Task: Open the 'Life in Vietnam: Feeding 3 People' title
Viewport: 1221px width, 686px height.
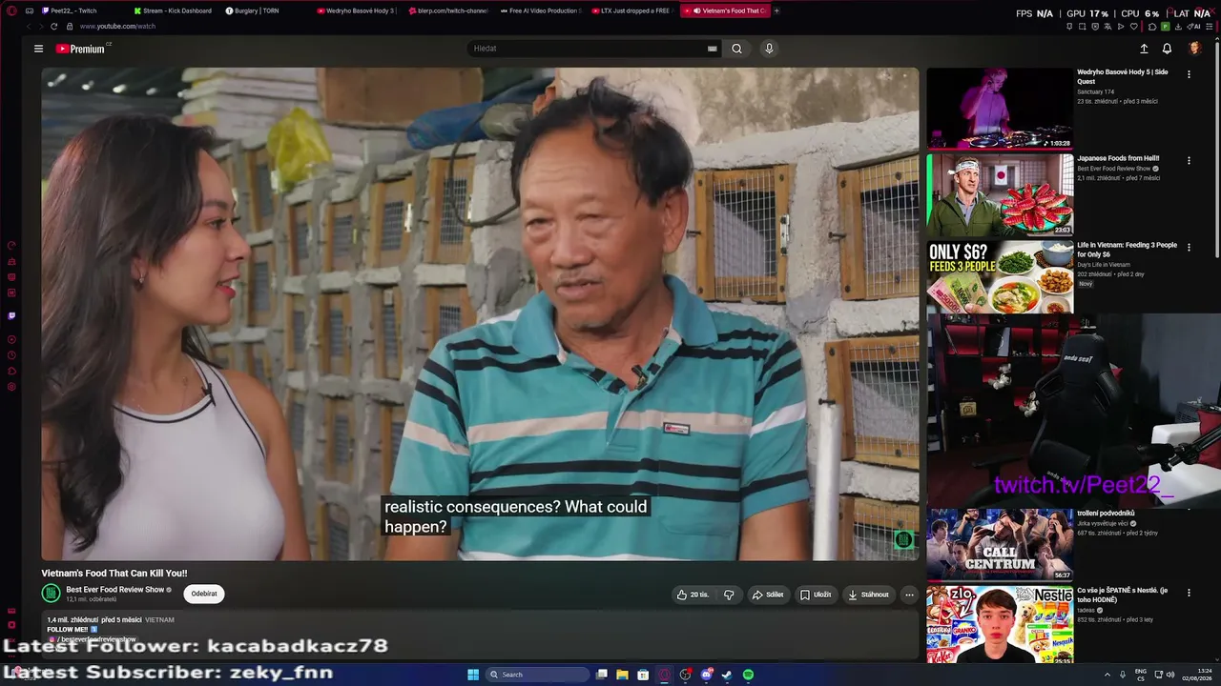Action: click(1127, 250)
